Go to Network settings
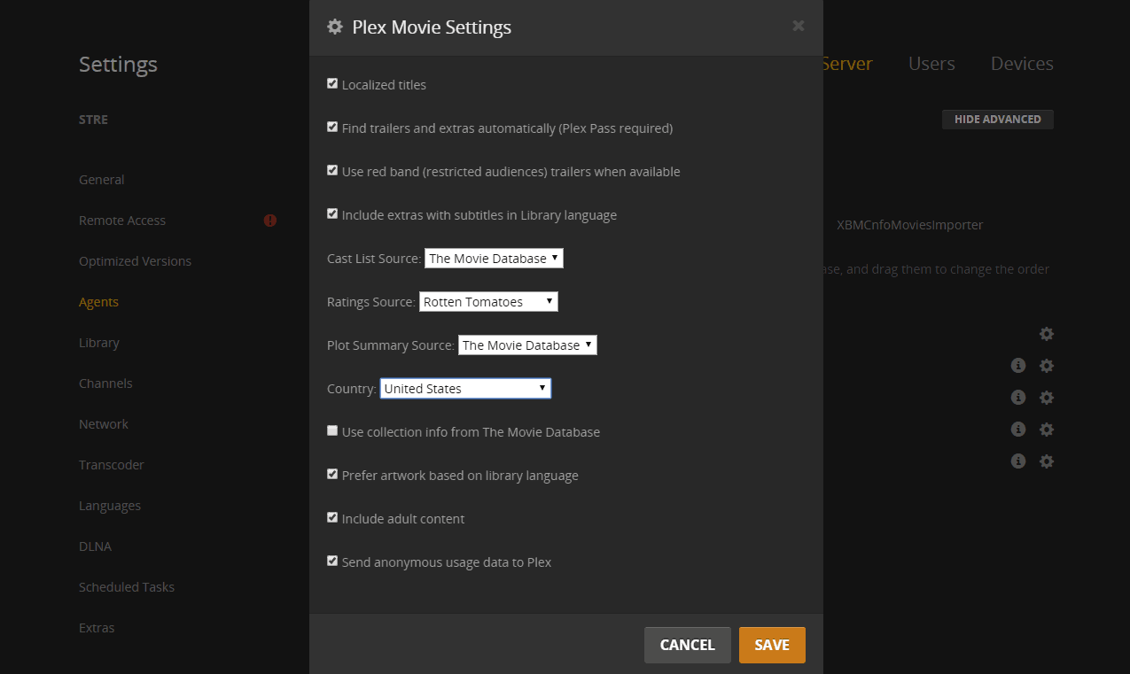Viewport: 1130px width, 674px height. pos(104,424)
